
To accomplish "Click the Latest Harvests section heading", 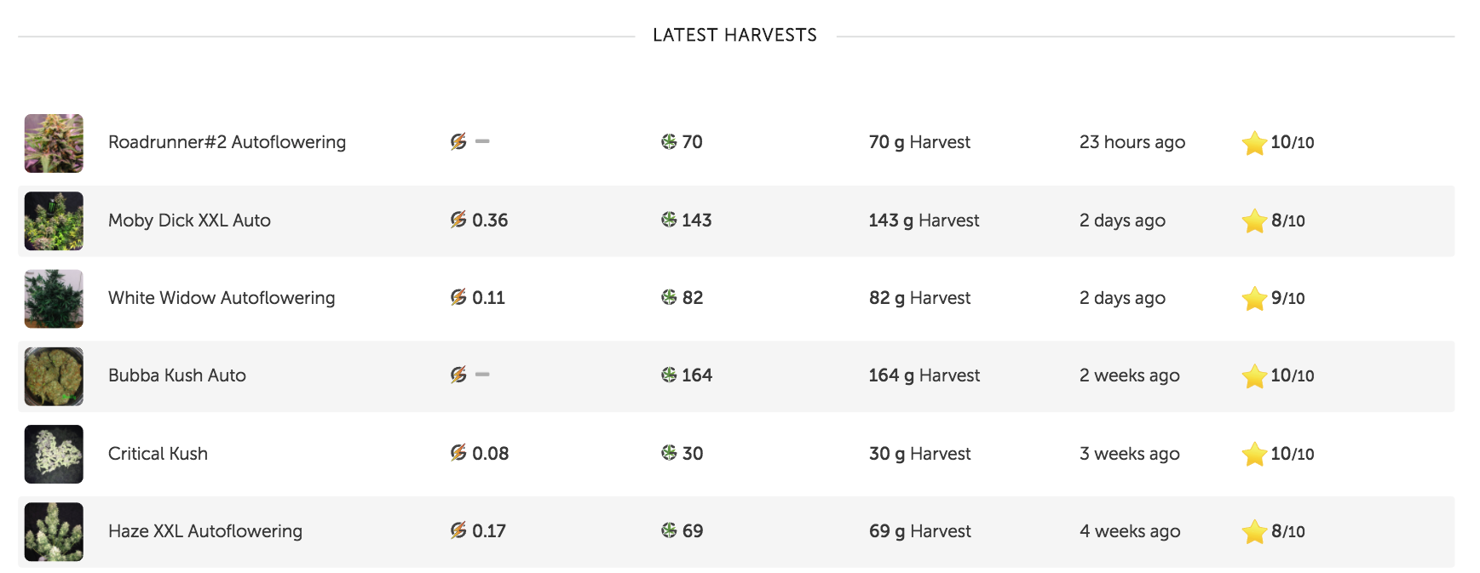I will pyautogui.click(x=734, y=35).
